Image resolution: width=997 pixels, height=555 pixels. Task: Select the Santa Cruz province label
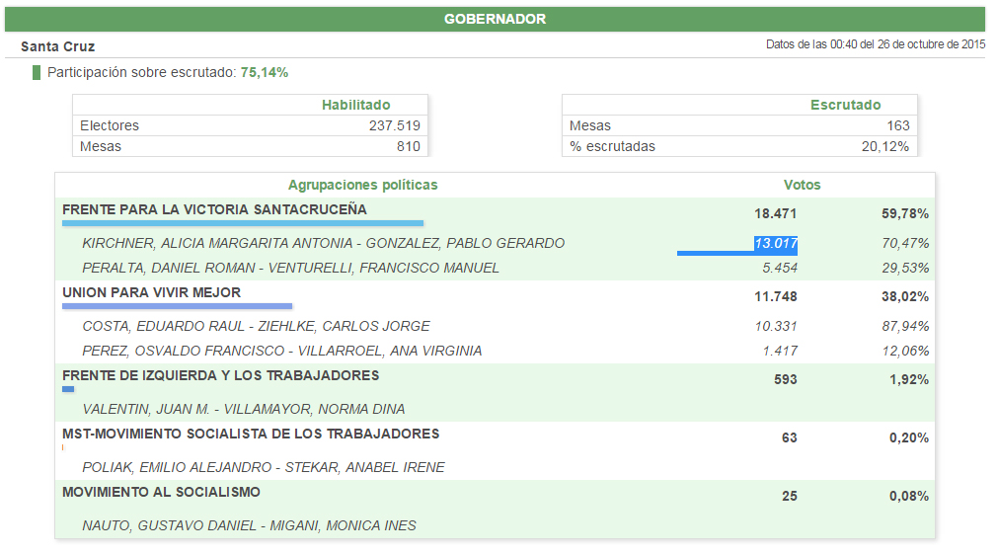point(58,46)
